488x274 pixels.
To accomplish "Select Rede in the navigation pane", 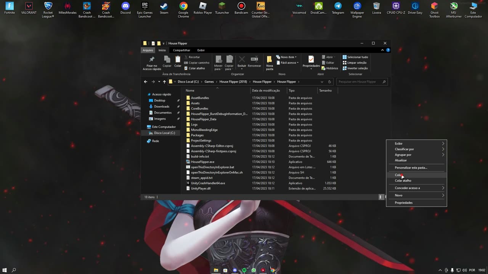I will [x=155, y=141].
